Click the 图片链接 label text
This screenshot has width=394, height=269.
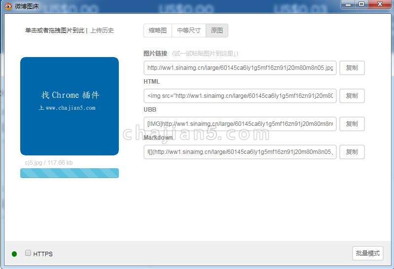(x=155, y=54)
